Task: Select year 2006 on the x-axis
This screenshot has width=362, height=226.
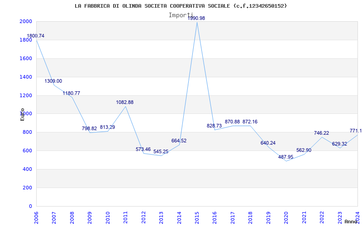Action: (37, 218)
